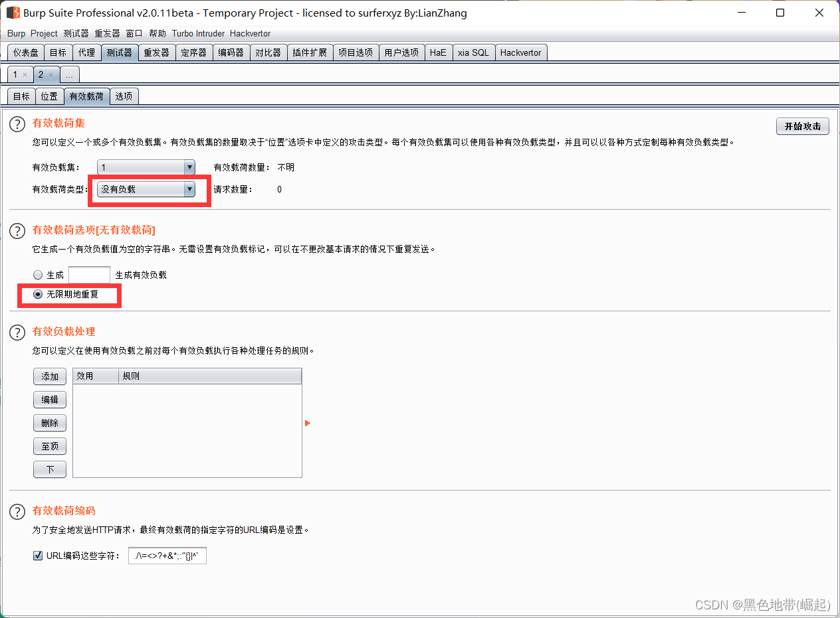Select the 生成 radio button
The height and width of the screenshot is (618, 840).
[38, 275]
